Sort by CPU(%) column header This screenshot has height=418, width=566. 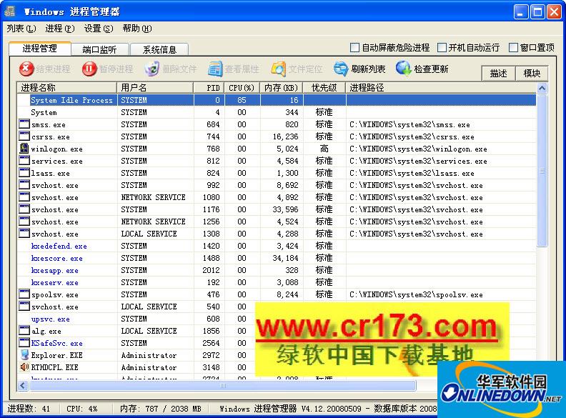(x=242, y=87)
